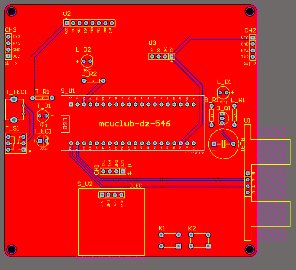Click the B_B1 buzzer symbol
Image resolution: width=296 pixels, height=270 pixels.
(223, 144)
